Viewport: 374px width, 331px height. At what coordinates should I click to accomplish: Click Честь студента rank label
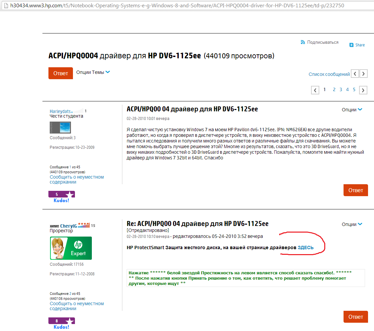[x=66, y=116]
